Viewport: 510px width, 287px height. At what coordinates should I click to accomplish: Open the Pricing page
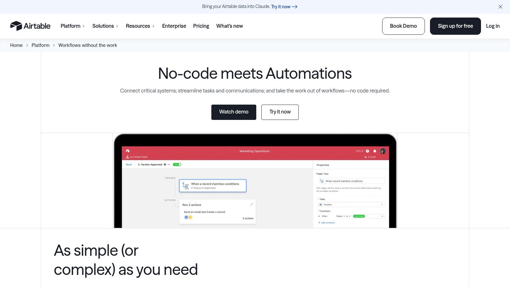201,26
